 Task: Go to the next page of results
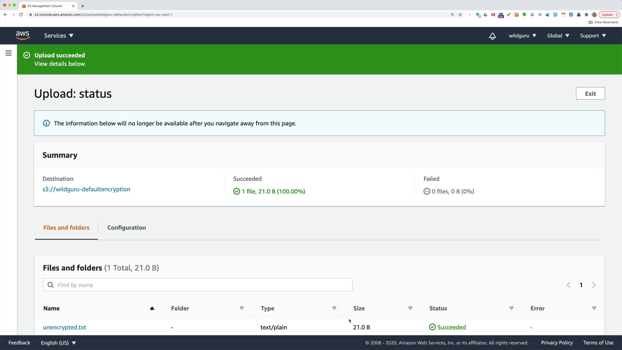pos(593,285)
